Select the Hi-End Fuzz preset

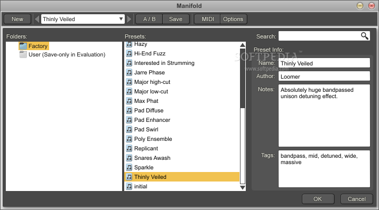(x=182, y=53)
